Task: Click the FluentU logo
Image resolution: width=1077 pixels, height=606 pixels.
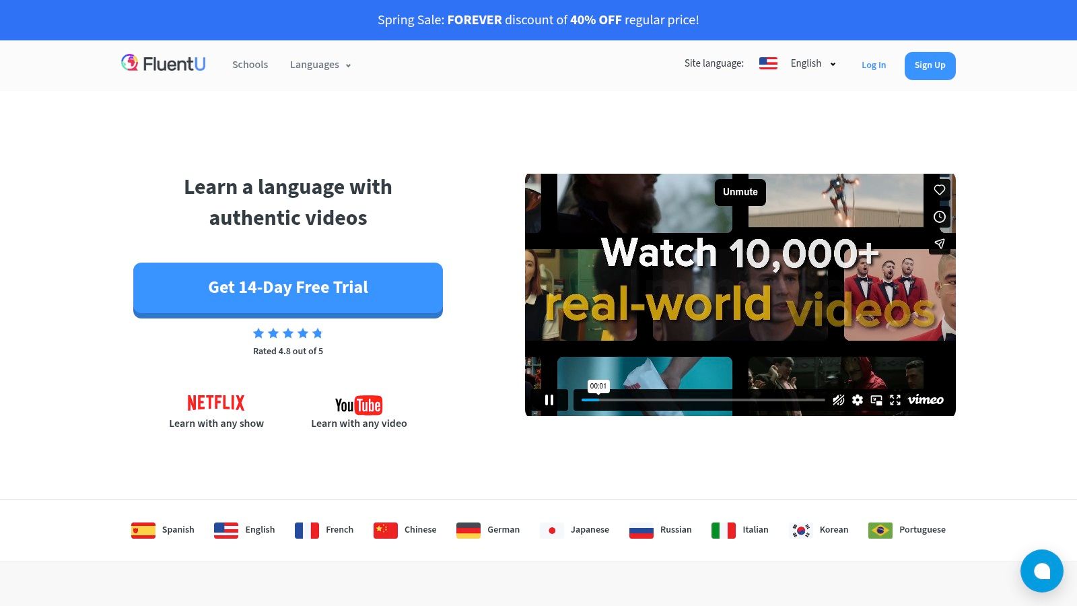Action: click(x=164, y=63)
